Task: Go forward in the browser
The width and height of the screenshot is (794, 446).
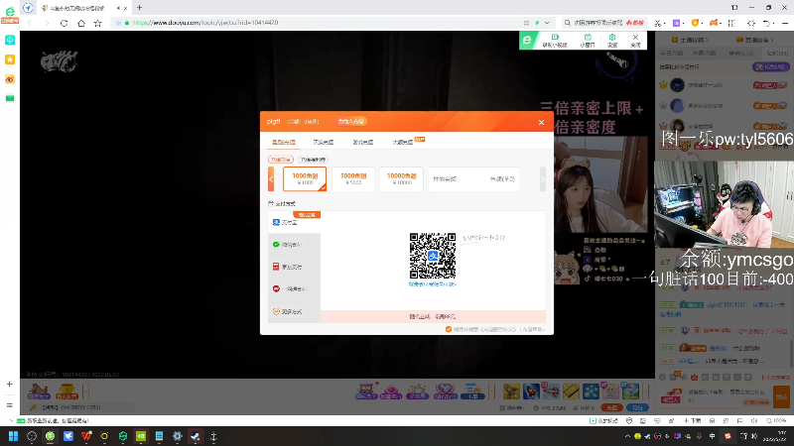Action: coord(47,23)
